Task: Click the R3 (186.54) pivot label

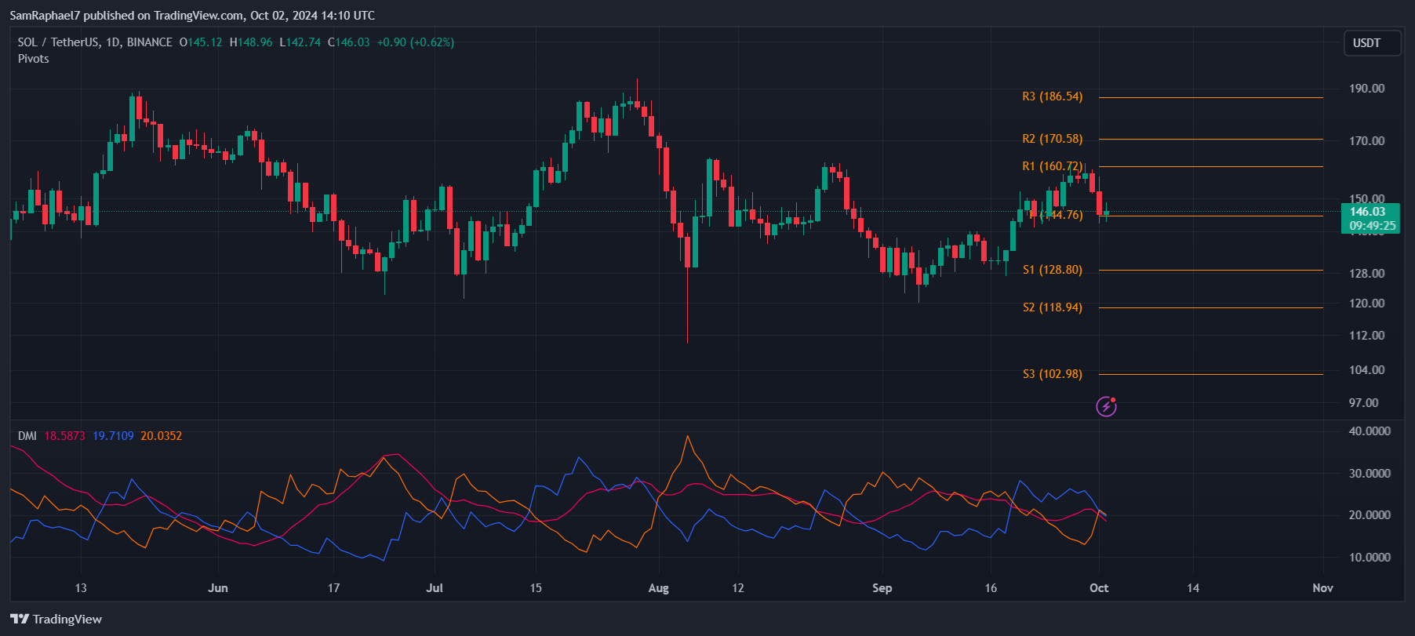Action: point(1052,96)
